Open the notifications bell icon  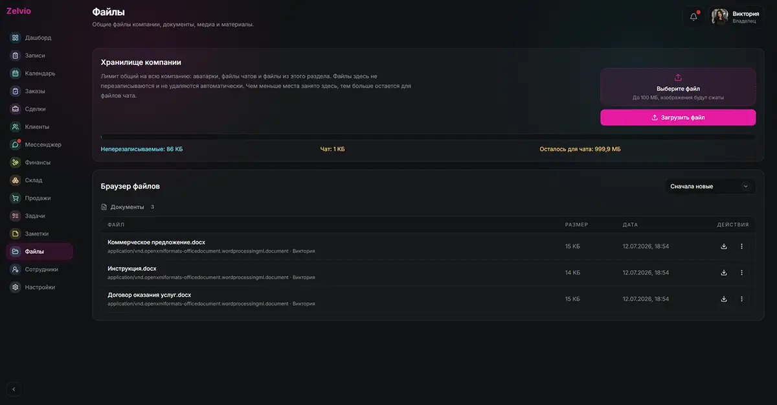[x=693, y=17]
